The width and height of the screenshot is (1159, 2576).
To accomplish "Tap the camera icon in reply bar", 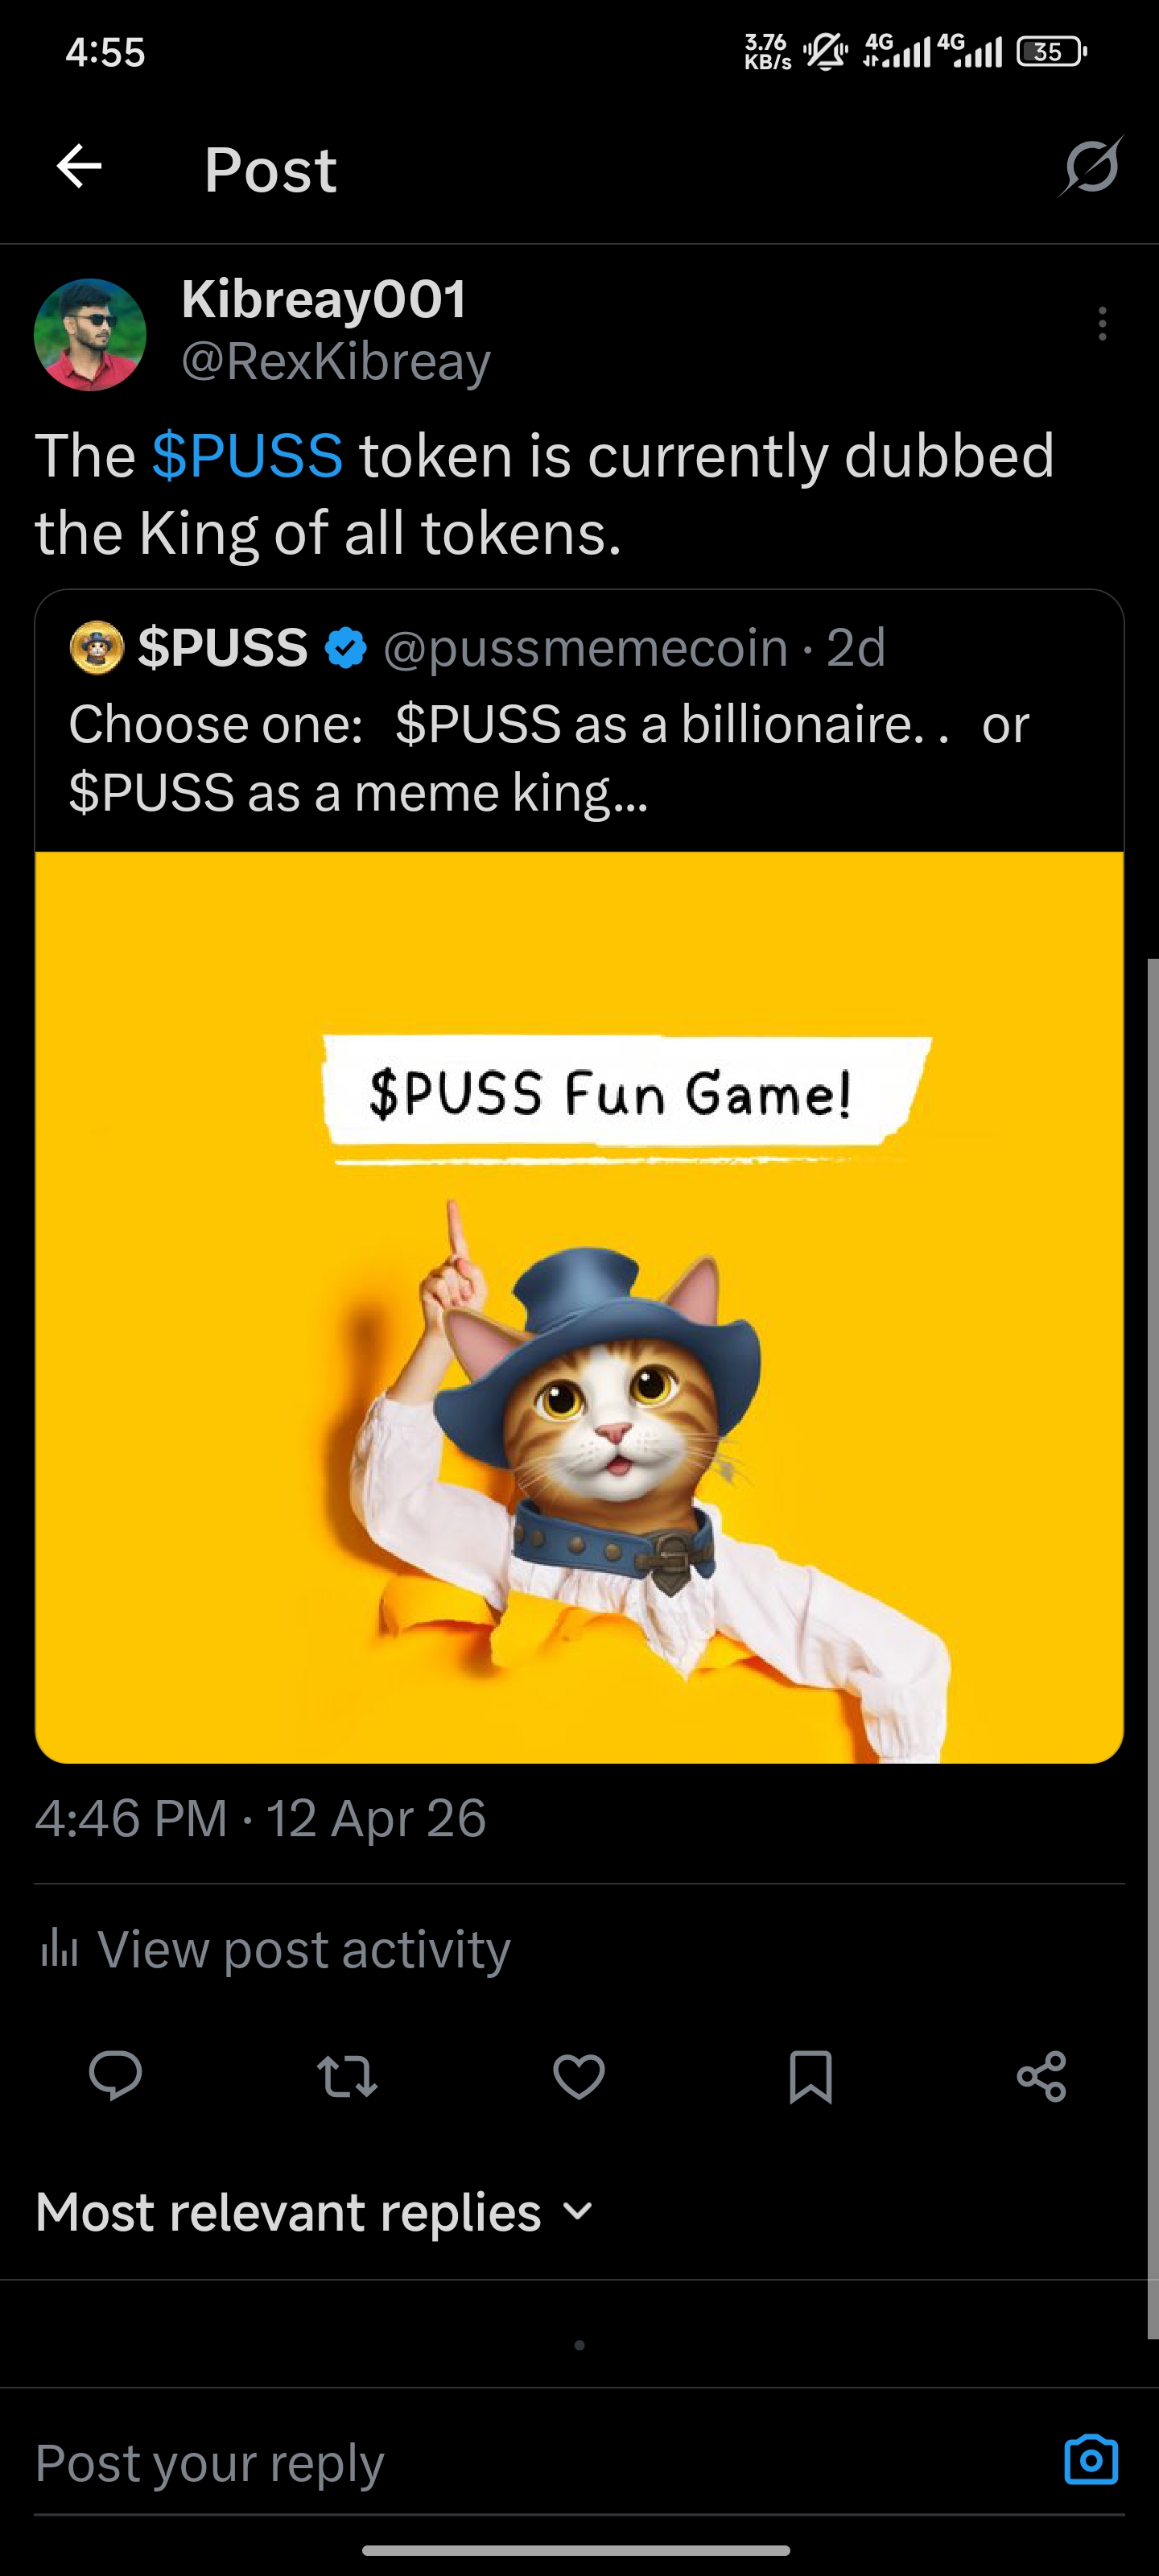I will pyautogui.click(x=1091, y=2459).
